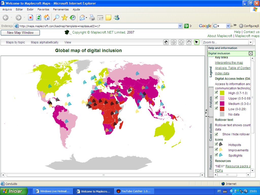Open the Ferramentas menu
Screen dimensions: 260x195
[61, 9]
